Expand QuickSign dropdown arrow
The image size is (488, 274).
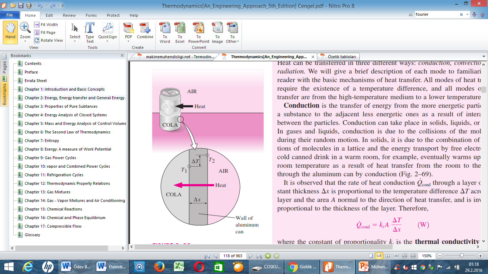[x=108, y=41]
